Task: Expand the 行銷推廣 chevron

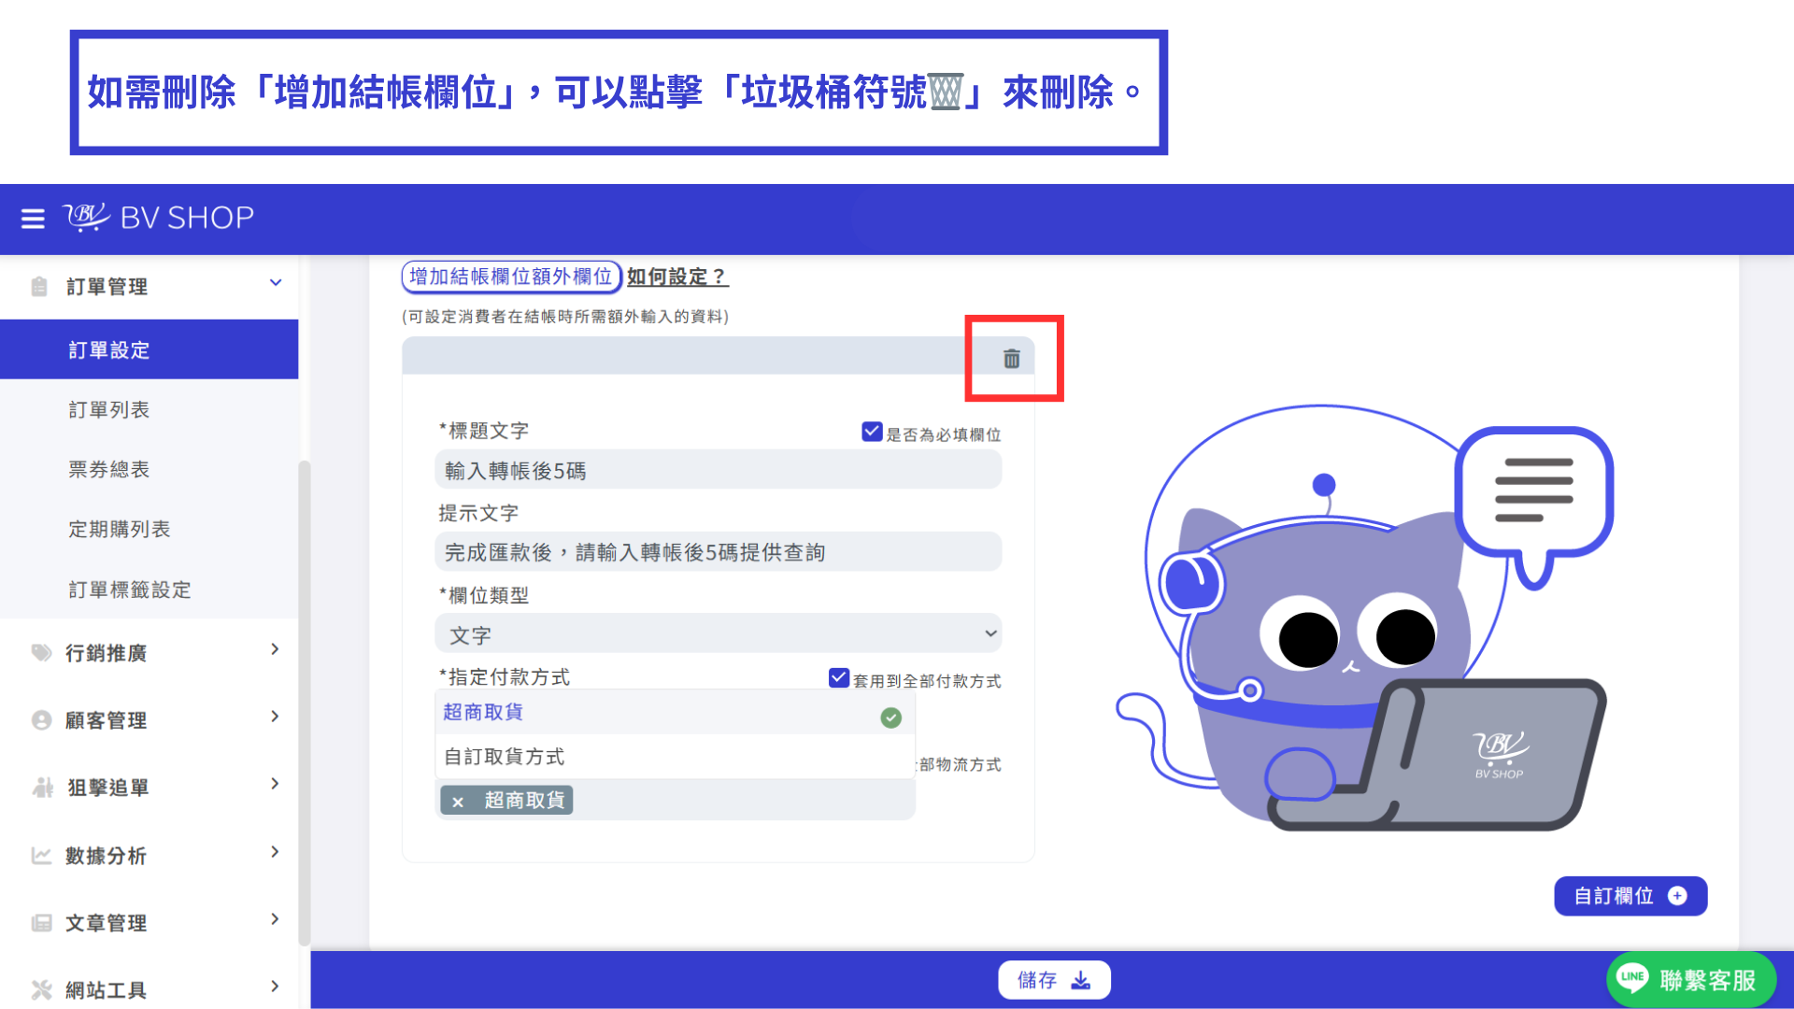Action: click(275, 649)
